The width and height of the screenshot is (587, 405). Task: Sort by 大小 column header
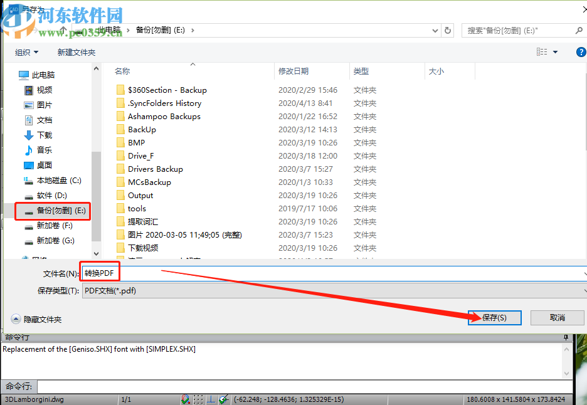tap(436, 71)
